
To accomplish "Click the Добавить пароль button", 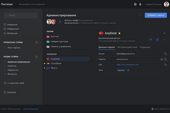I will [x=156, y=15].
